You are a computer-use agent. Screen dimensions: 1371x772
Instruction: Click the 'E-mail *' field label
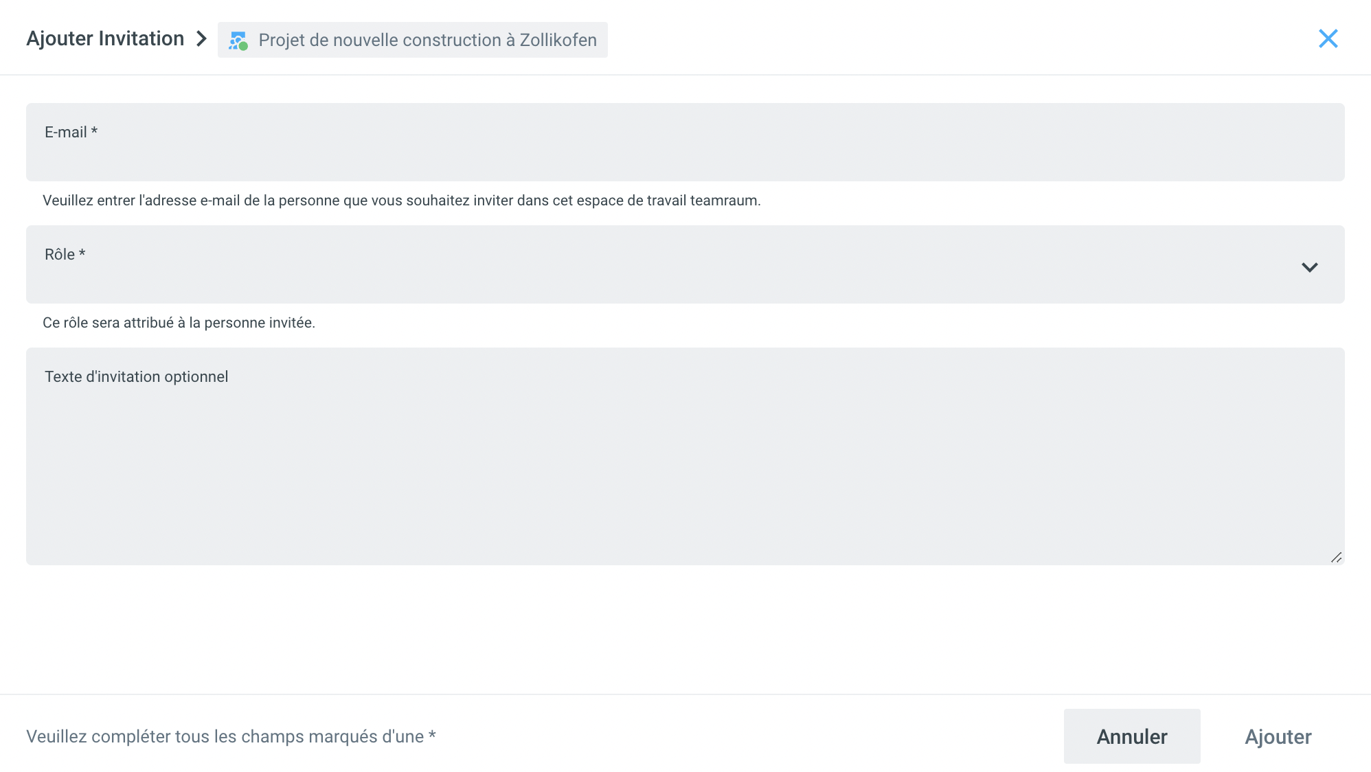(66, 132)
